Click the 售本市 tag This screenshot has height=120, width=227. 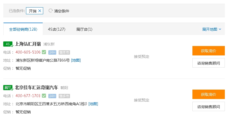(x=64, y=52)
